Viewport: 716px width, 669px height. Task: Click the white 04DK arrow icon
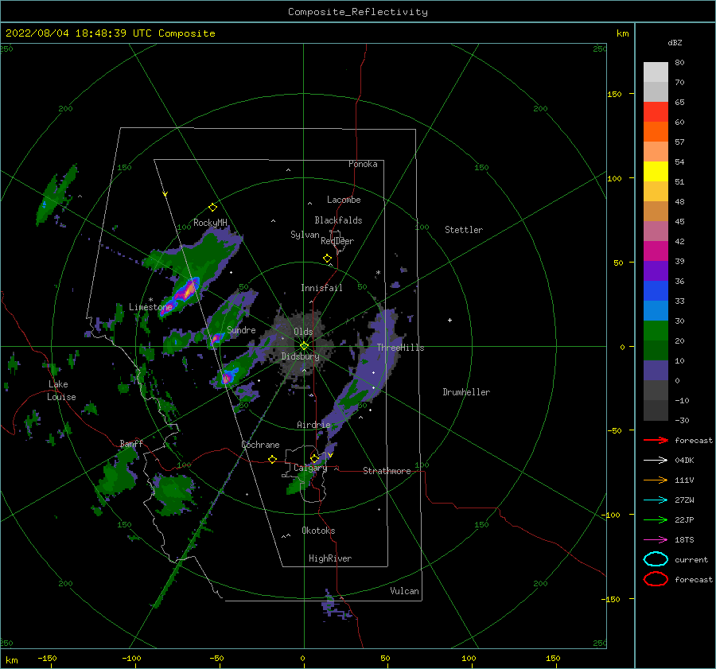[x=656, y=461]
